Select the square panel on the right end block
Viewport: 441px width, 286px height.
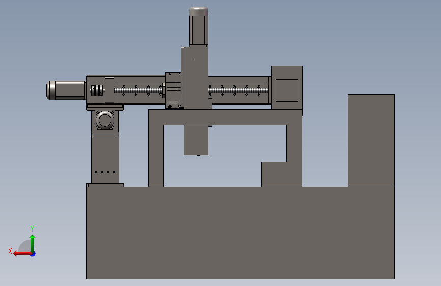click(287, 91)
